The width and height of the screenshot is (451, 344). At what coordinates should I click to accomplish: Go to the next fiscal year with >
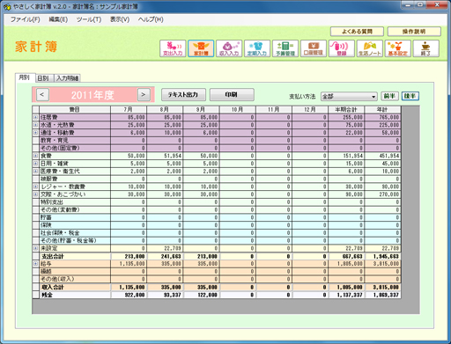coord(144,95)
